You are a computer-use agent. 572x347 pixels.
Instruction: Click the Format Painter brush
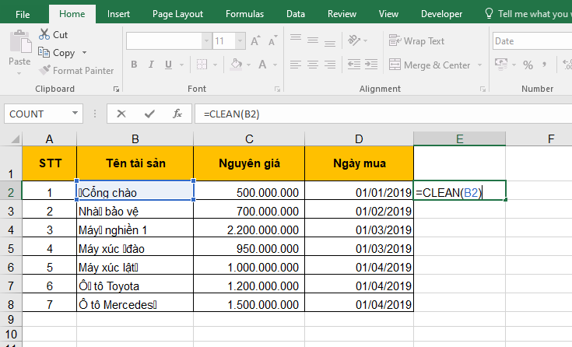(45, 71)
